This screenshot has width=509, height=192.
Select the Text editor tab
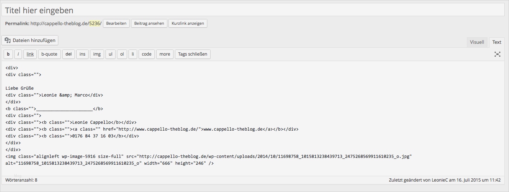pos(497,42)
